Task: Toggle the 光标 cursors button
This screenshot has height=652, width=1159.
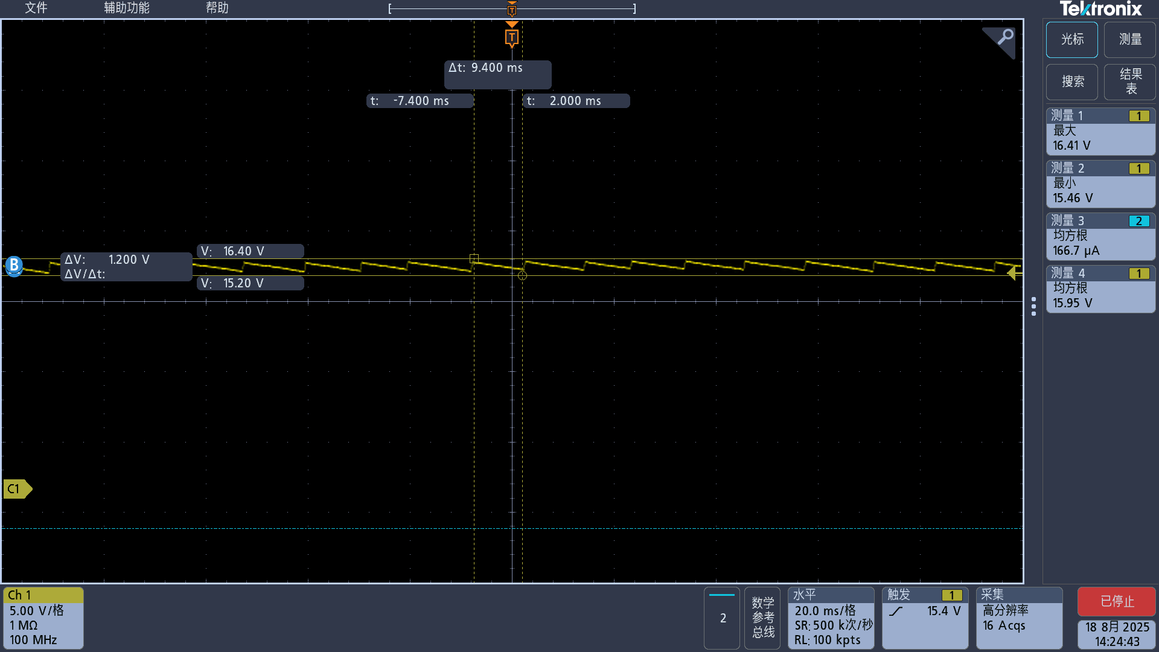Action: (x=1072, y=39)
